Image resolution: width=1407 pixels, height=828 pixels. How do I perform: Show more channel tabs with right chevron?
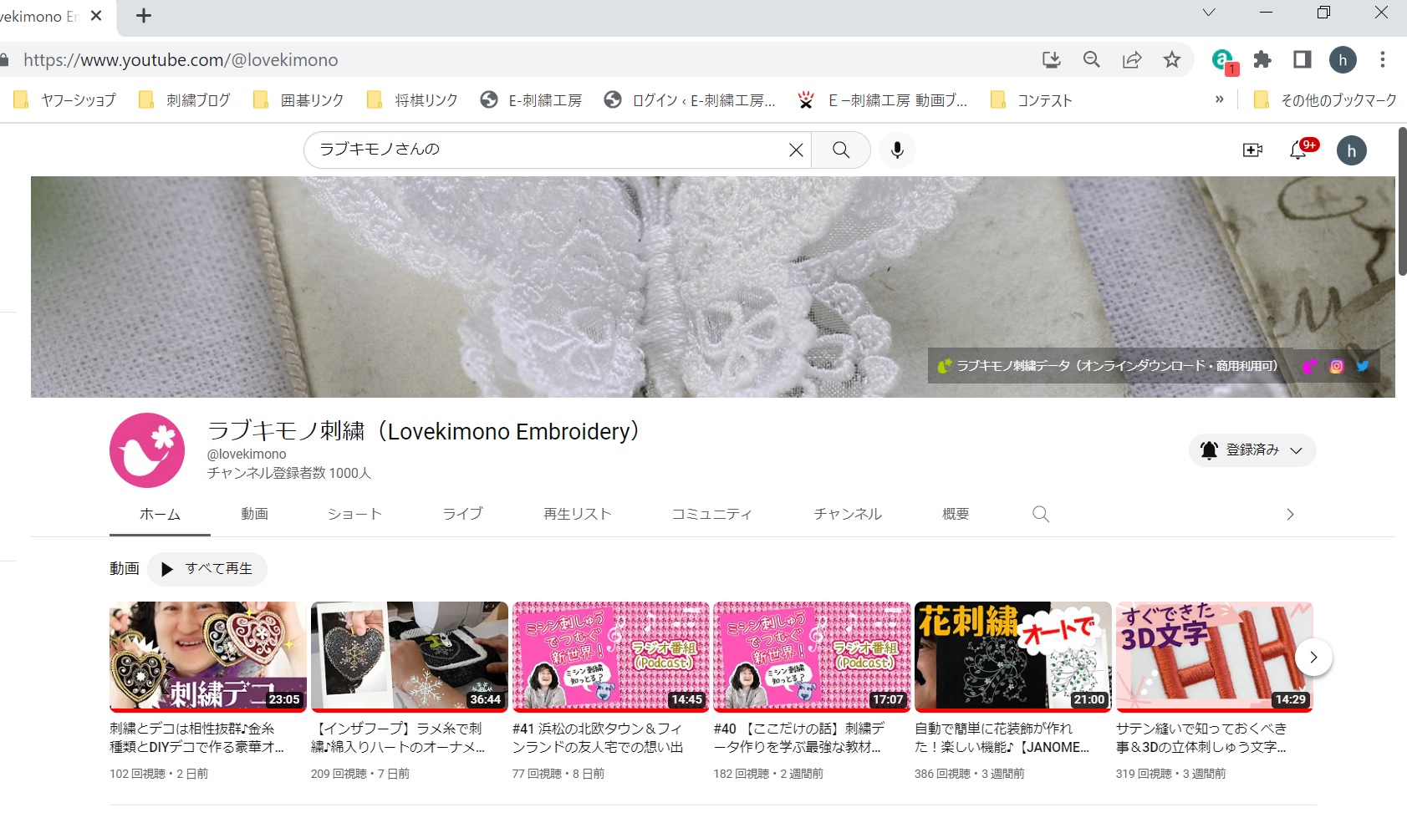(x=1290, y=514)
